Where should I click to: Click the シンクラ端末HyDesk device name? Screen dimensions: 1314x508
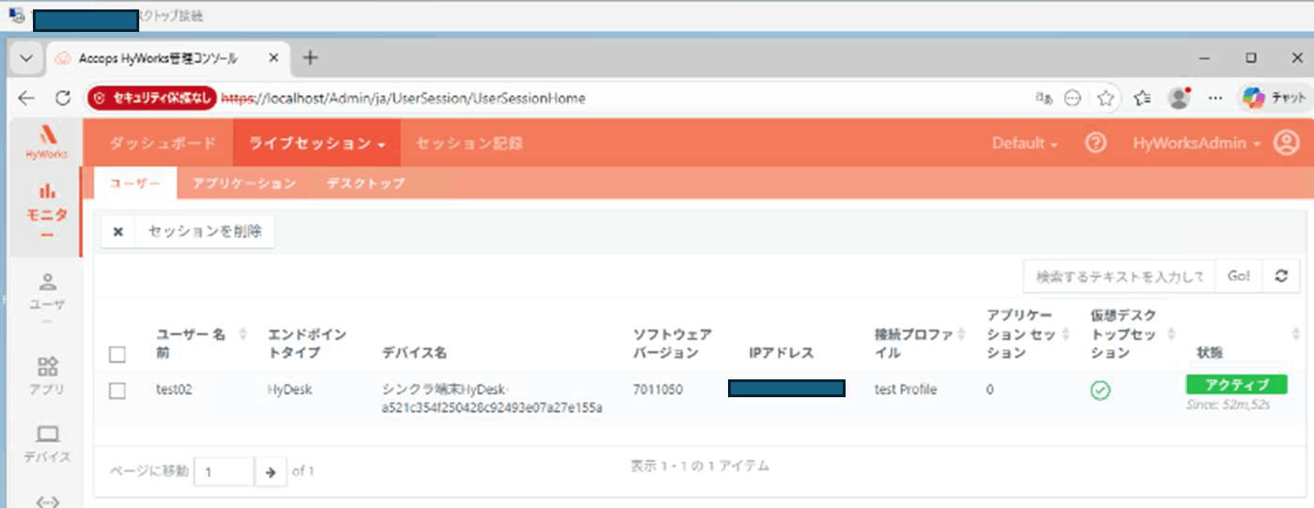tap(492, 398)
